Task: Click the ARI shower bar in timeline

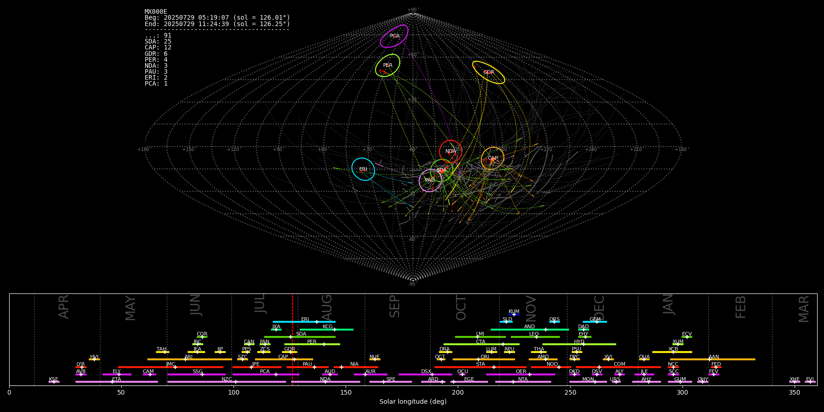Action: coord(190,359)
